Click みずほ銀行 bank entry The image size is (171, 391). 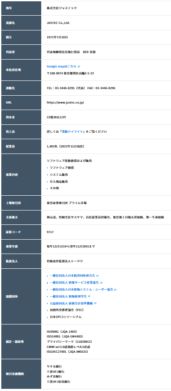point(54,376)
